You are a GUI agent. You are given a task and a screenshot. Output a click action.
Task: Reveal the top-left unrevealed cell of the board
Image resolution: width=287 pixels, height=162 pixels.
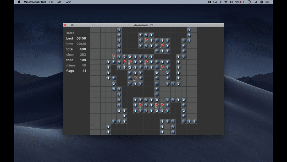pos(92,30)
